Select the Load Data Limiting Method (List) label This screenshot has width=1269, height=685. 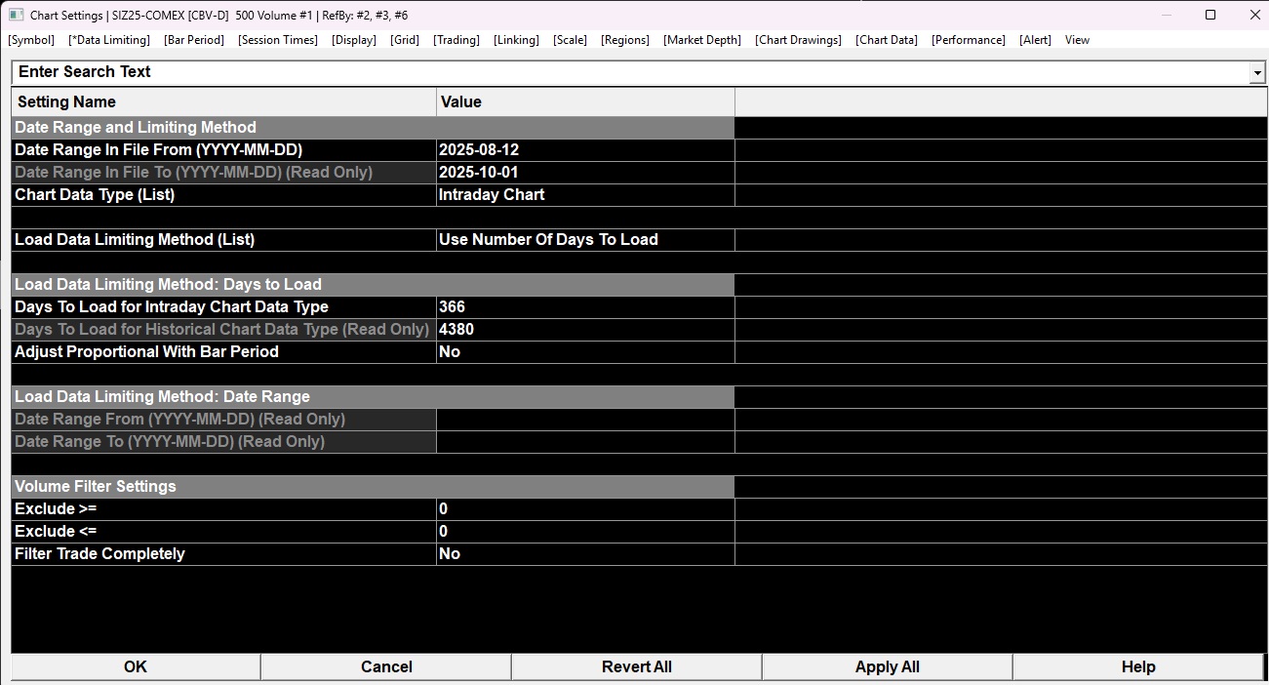pos(223,240)
